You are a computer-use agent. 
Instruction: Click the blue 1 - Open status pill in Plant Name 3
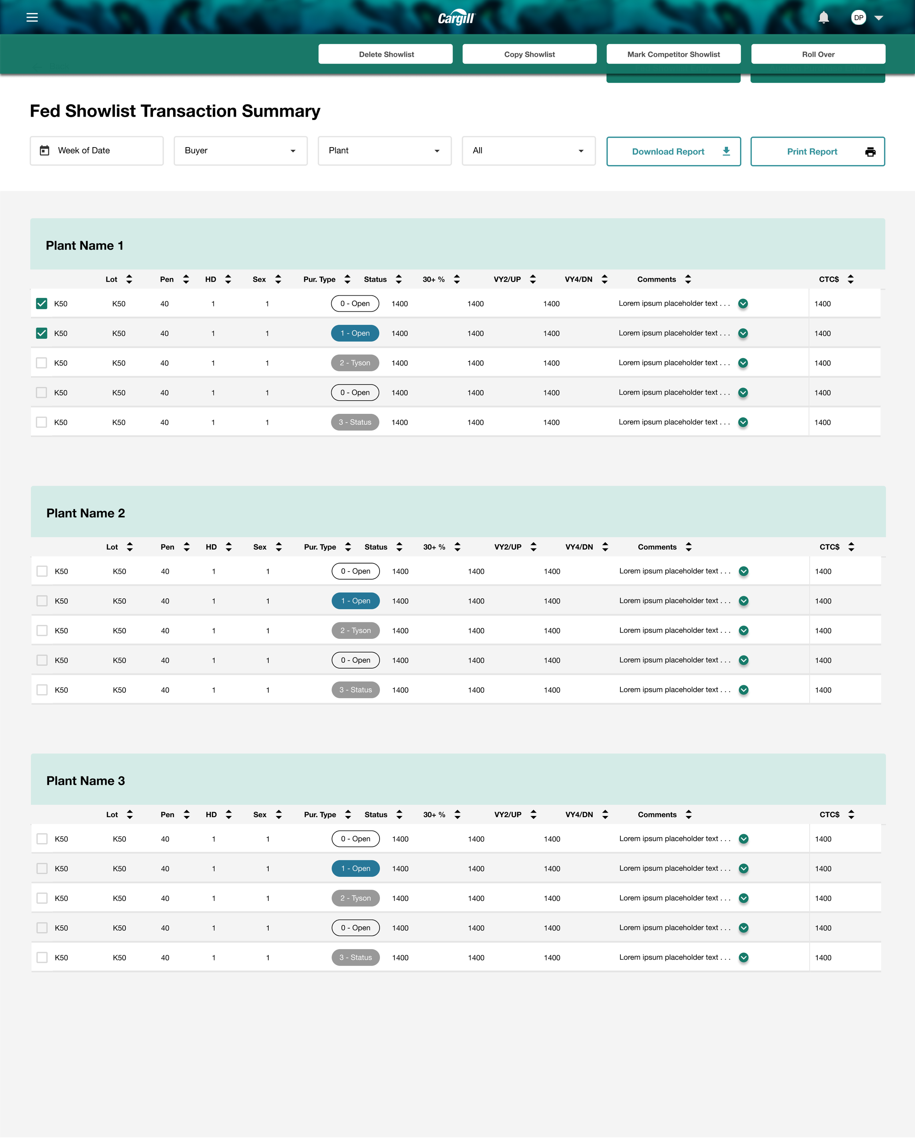[355, 868]
